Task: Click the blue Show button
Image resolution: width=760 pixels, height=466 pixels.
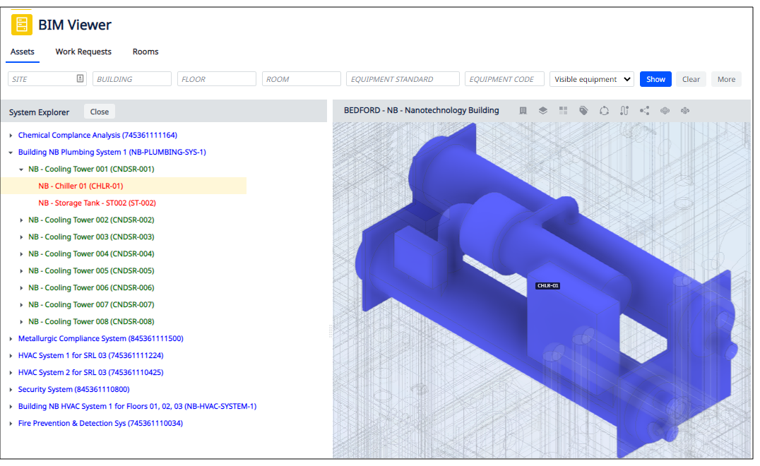Action: (x=655, y=79)
